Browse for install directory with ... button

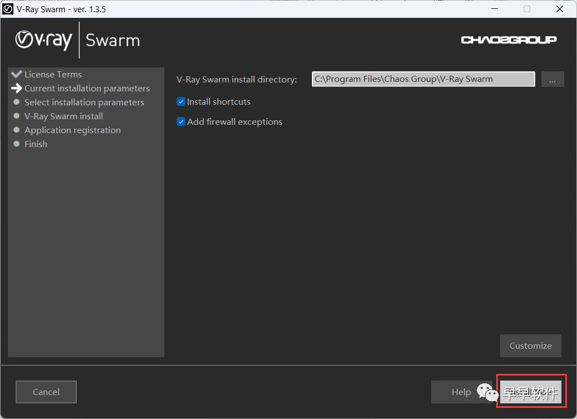[552, 80]
